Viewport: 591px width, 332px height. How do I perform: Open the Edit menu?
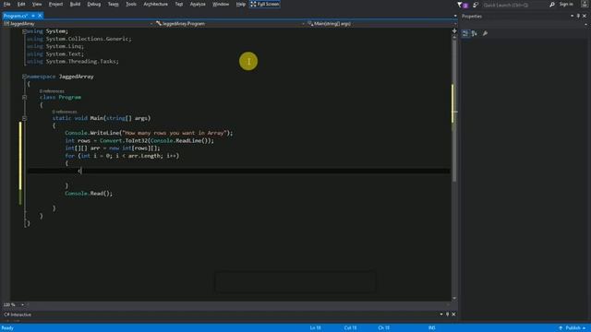point(21,4)
